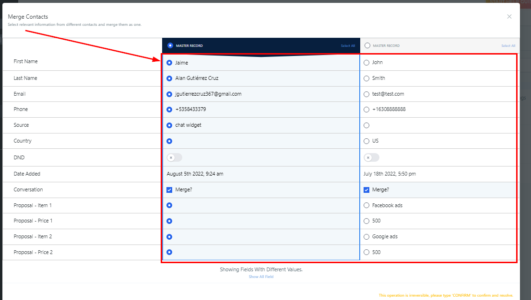Screen dimensions: 531x300
Task: Choose last name Smith
Action: [366, 78]
